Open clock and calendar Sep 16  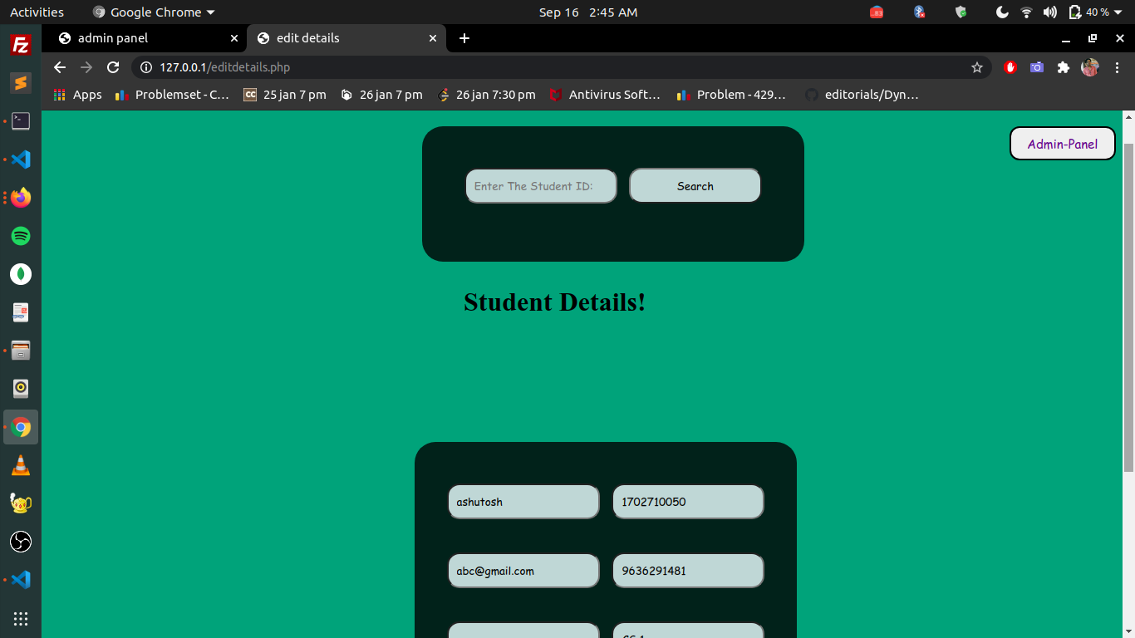point(588,12)
